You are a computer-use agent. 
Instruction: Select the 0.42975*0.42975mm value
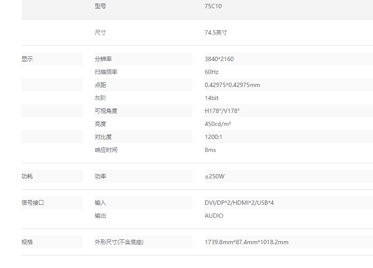pyautogui.click(x=232, y=85)
